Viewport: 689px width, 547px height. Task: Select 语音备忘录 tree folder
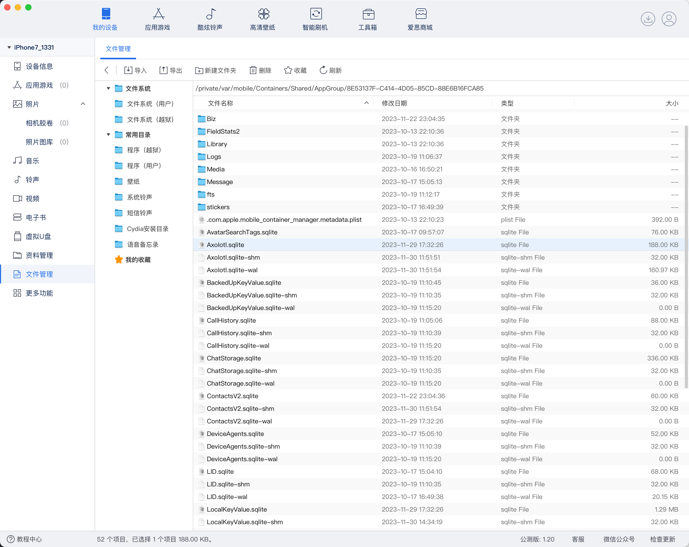[x=137, y=244]
